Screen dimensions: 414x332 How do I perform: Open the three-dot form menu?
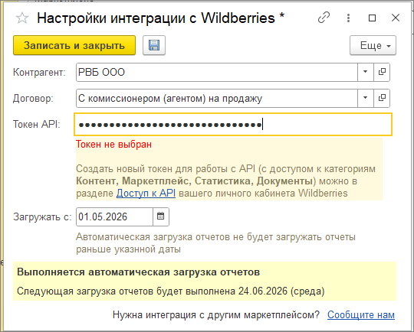[349, 18]
